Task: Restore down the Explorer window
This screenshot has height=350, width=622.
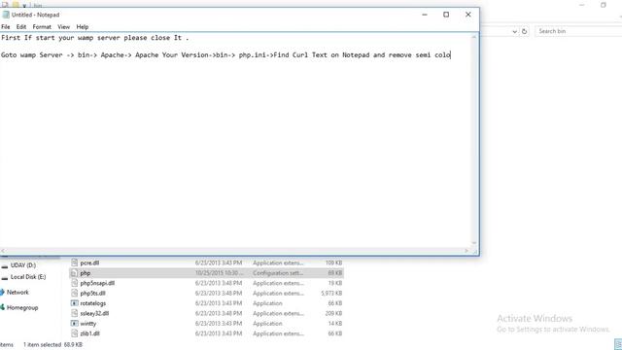Action: (604, 5)
